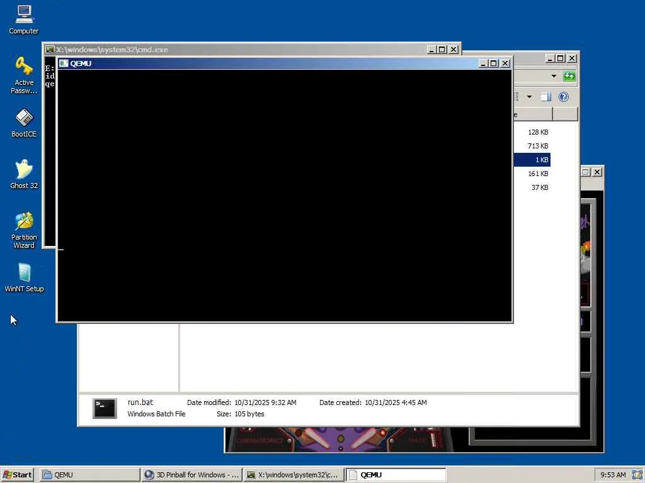The image size is (645, 483).
Task: Expand the Explorer address bar dropdown
Action: coord(554,76)
